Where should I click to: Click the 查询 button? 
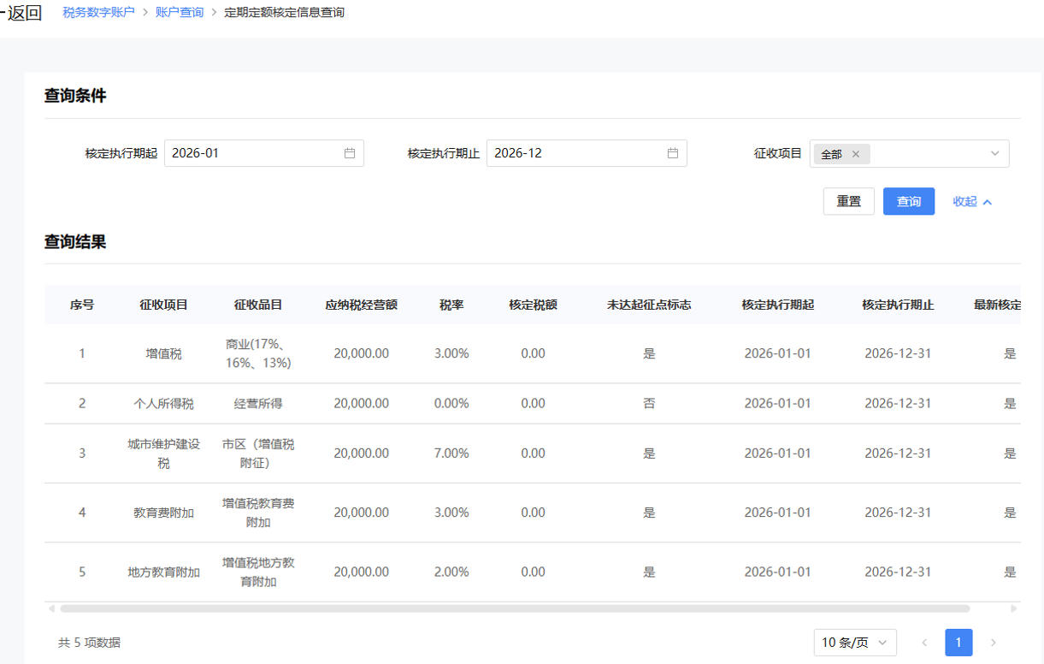coord(909,201)
